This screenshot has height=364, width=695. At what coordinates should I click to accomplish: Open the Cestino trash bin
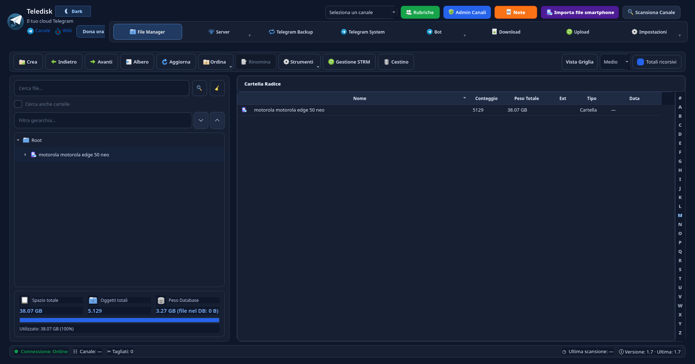point(396,62)
